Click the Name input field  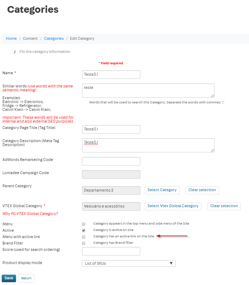(111, 75)
